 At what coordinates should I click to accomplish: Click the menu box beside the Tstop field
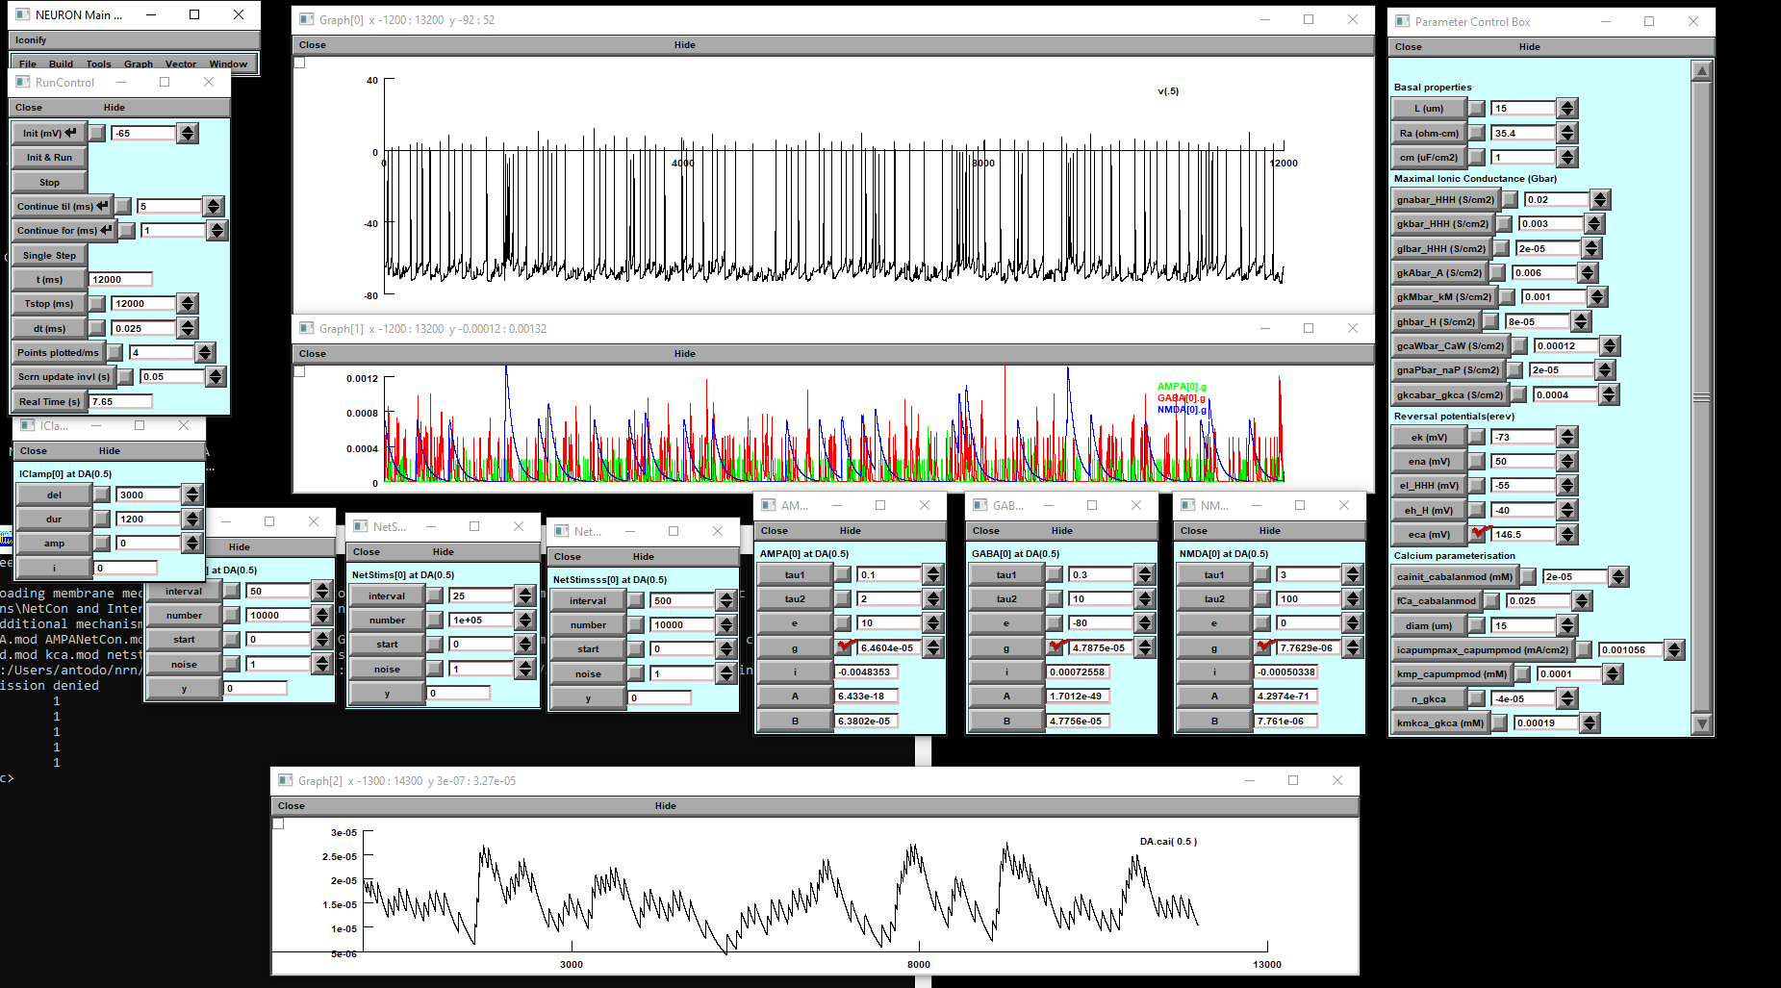(97, 303)
